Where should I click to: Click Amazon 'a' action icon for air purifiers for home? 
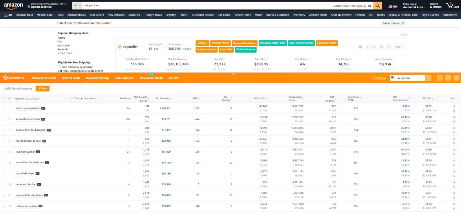coord(454,117)
